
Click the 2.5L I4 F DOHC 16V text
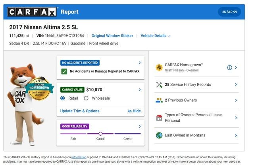pyautogui.click(x=50, y=44)
